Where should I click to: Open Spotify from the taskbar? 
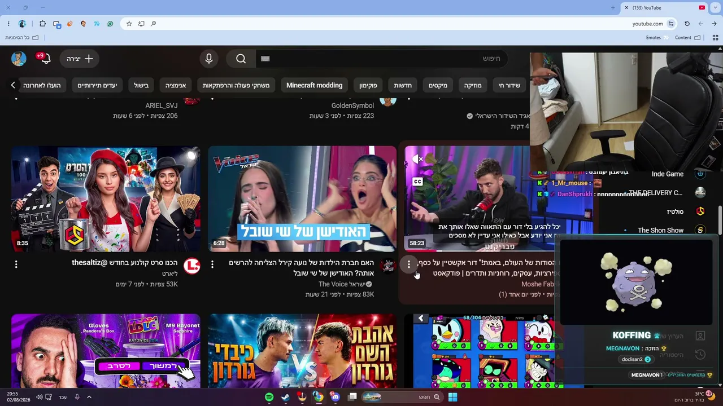coord(269,397)
